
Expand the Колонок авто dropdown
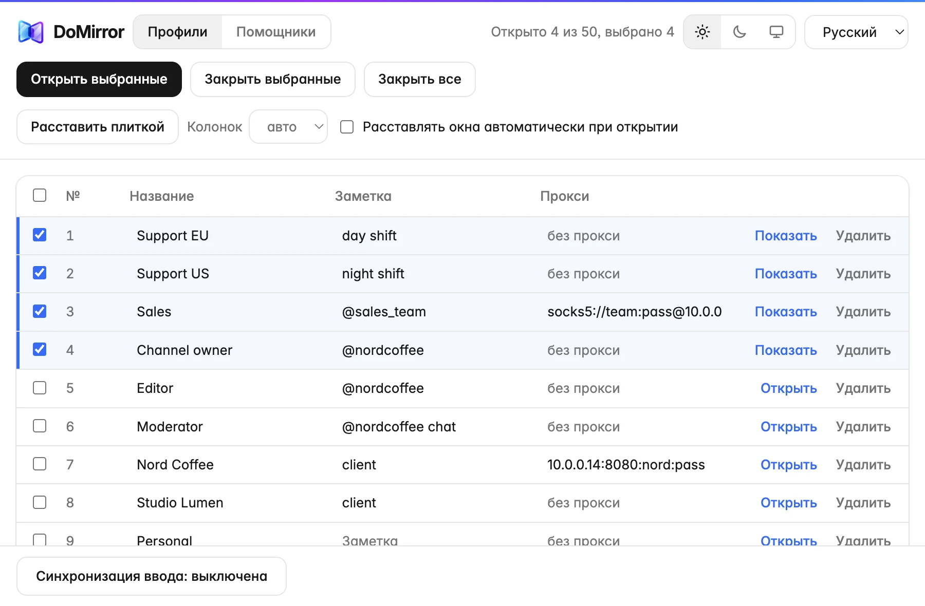(288, 127)
